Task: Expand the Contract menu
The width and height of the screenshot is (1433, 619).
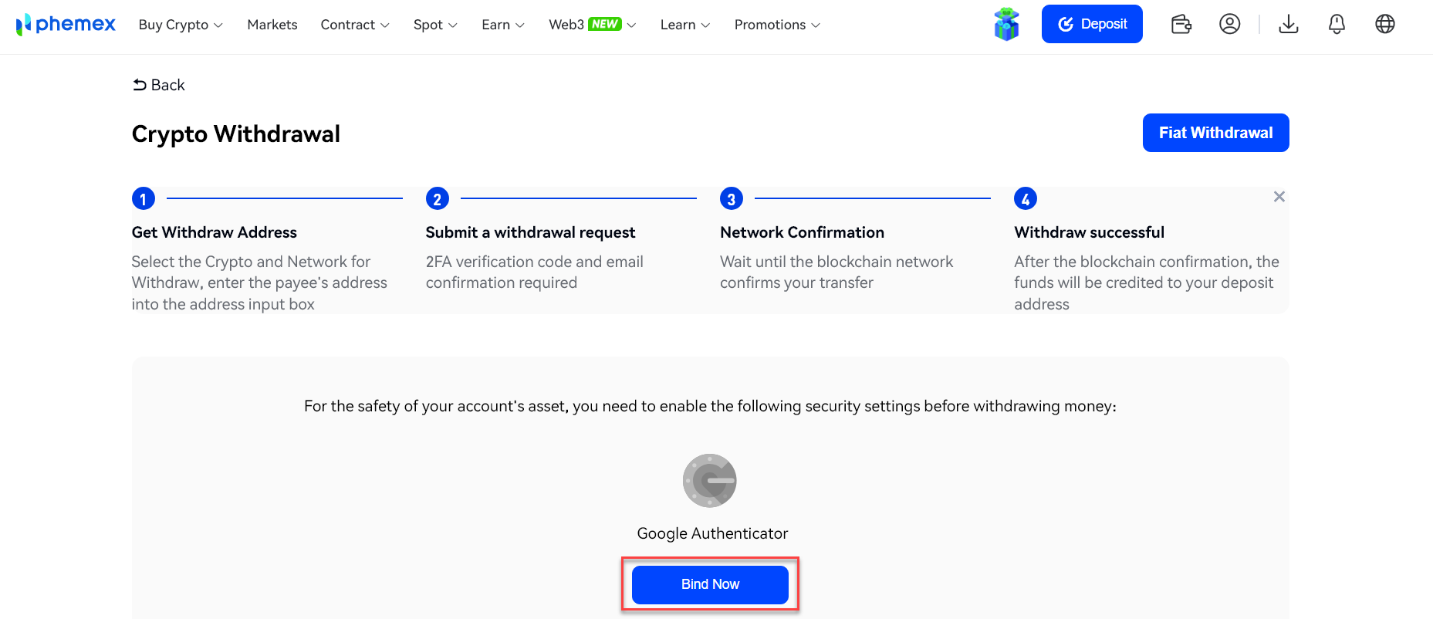Action: click(x=355, y=25)
